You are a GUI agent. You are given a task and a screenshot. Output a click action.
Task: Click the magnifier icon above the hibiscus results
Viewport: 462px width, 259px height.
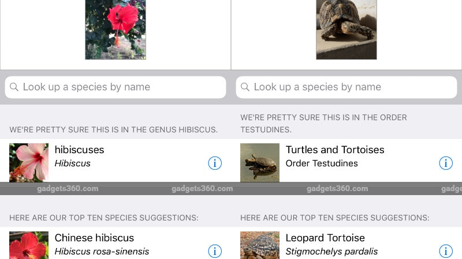point(14,87)
